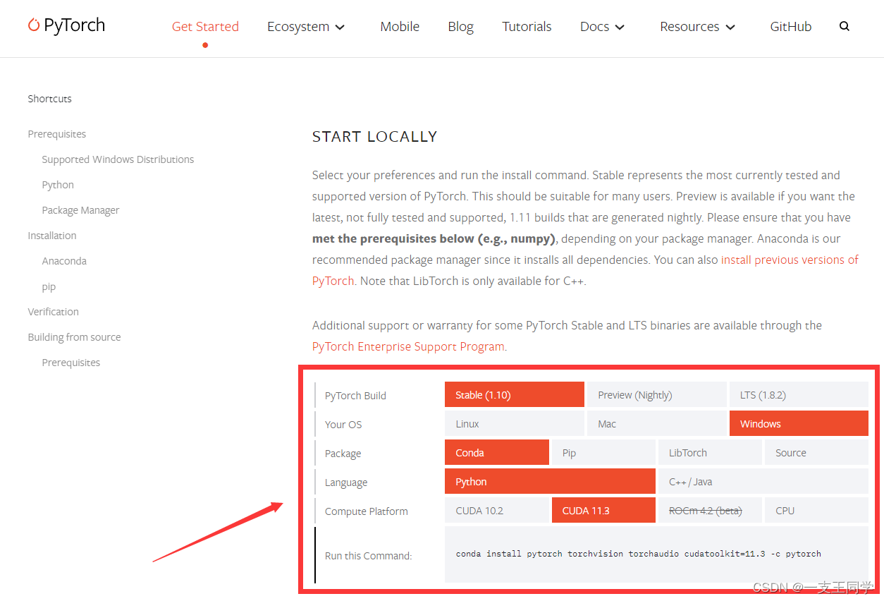Open the Tutorials nav link
The height and width of the screenshot is (601, 884).
point(527,27)
